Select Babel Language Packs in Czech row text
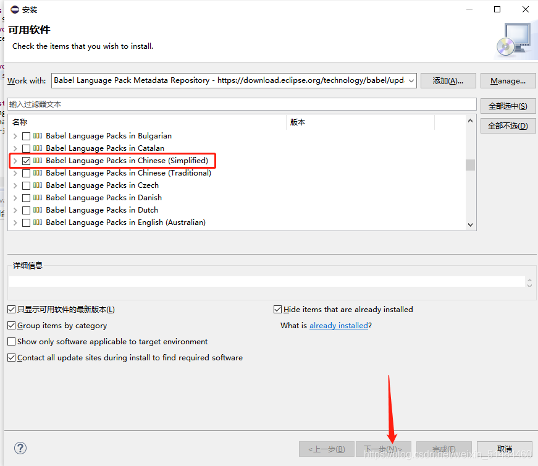The height and width of the screenshot is (466, 538). coord(103,185)
